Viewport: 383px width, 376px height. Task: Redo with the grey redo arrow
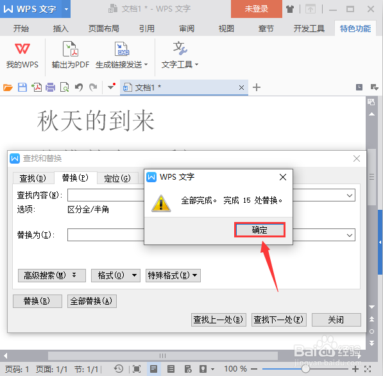pyautogui.click(x=93, y=87)
